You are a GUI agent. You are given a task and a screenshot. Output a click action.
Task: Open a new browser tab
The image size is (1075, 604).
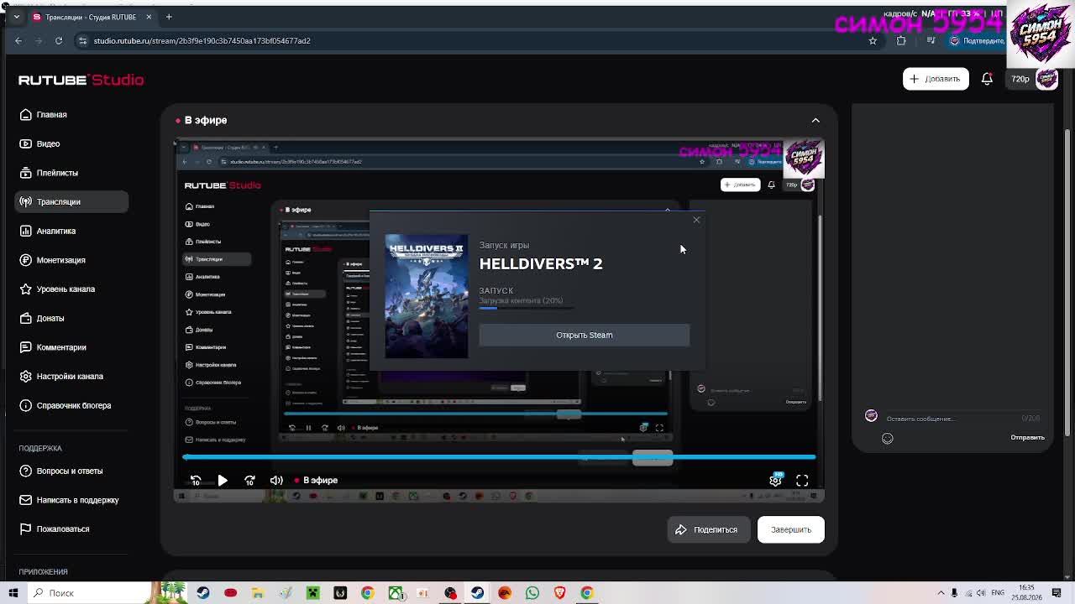pyautogui.click(x=169, y=17)
